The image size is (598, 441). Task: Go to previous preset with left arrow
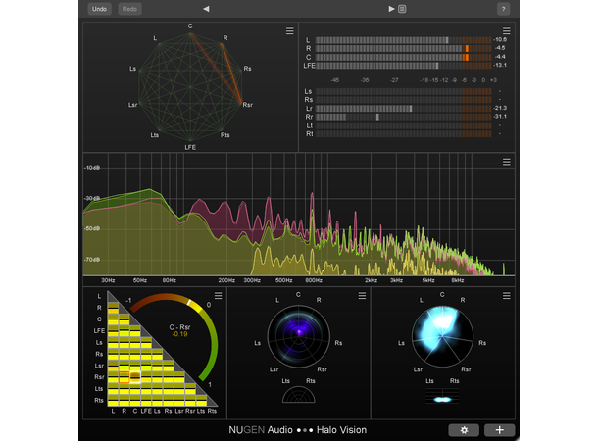206,9
